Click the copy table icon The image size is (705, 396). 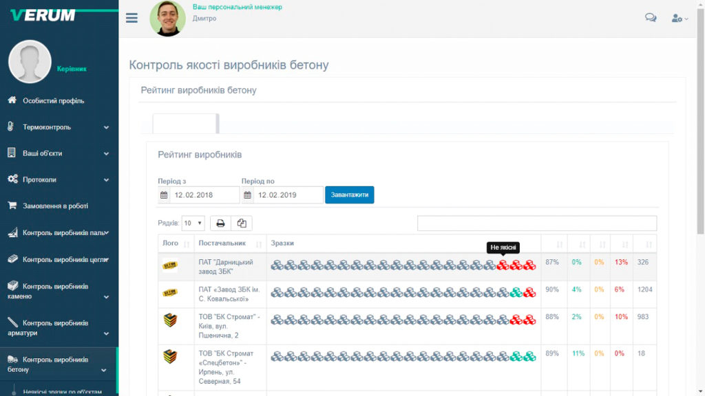pos(242,223)
